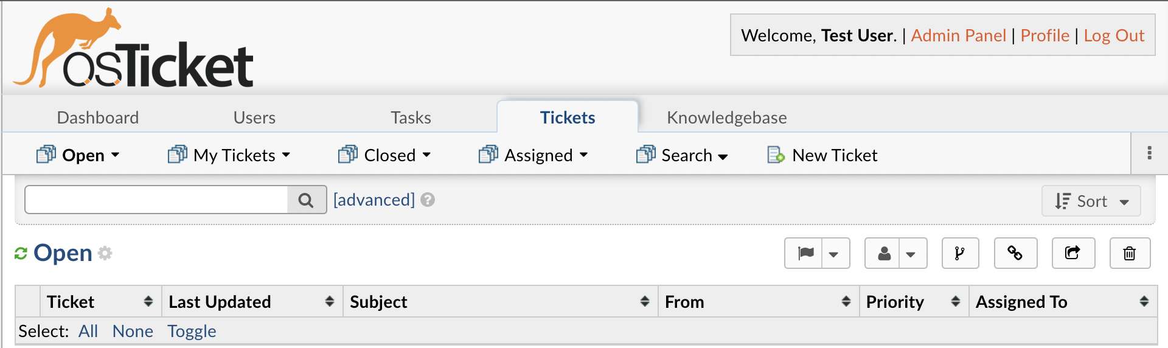Open the Knowledgebase tab
The width and height of the screenshot is (1168, 348).
(726, 117)
